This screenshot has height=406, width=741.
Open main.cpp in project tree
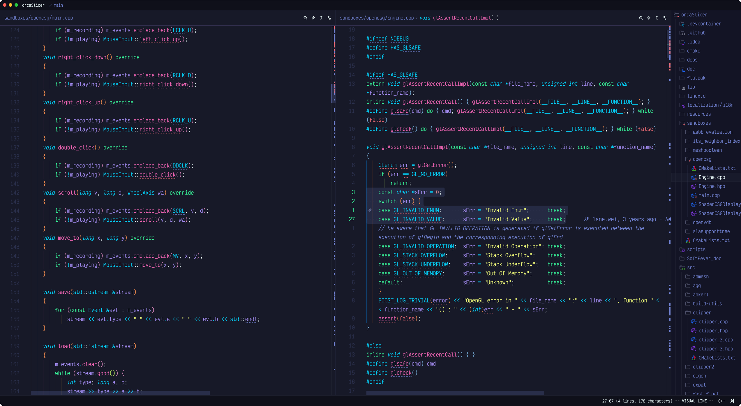pos(706,195)
